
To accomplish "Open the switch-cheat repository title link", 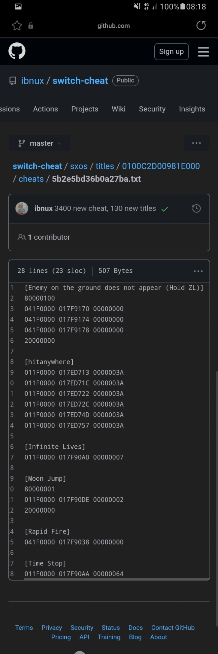I will tap(80, 81).
